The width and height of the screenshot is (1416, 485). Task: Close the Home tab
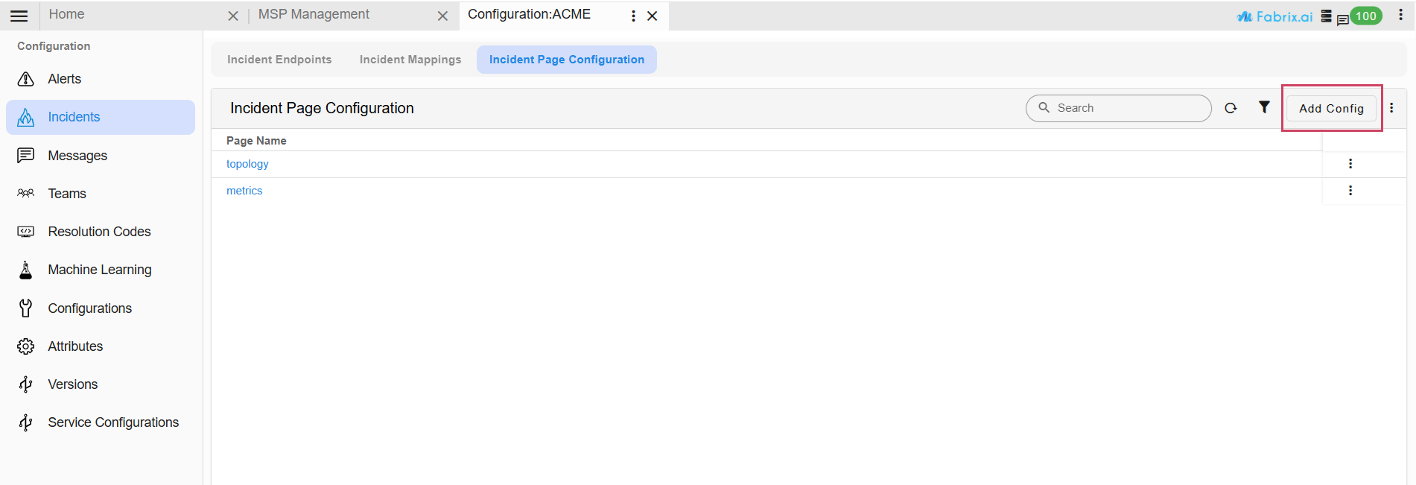pyautogui.click(x=233, y=16)
